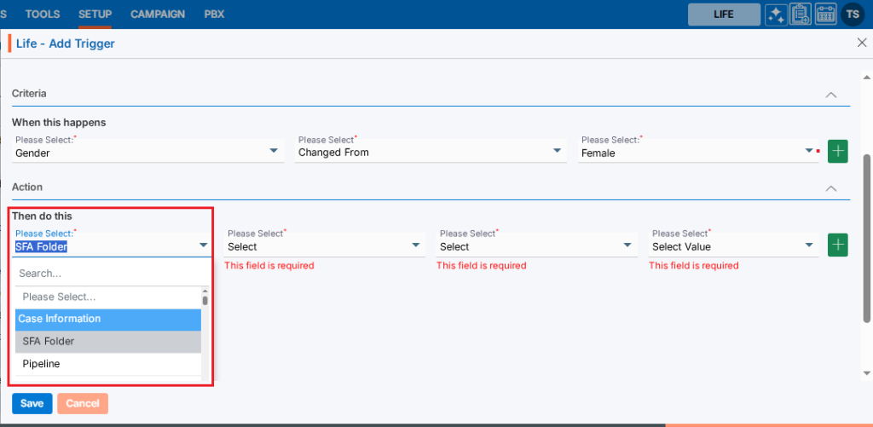This screenshot has height=427, width=873.
Task: Open the Changed From dropdown
Action: [431, 153]
